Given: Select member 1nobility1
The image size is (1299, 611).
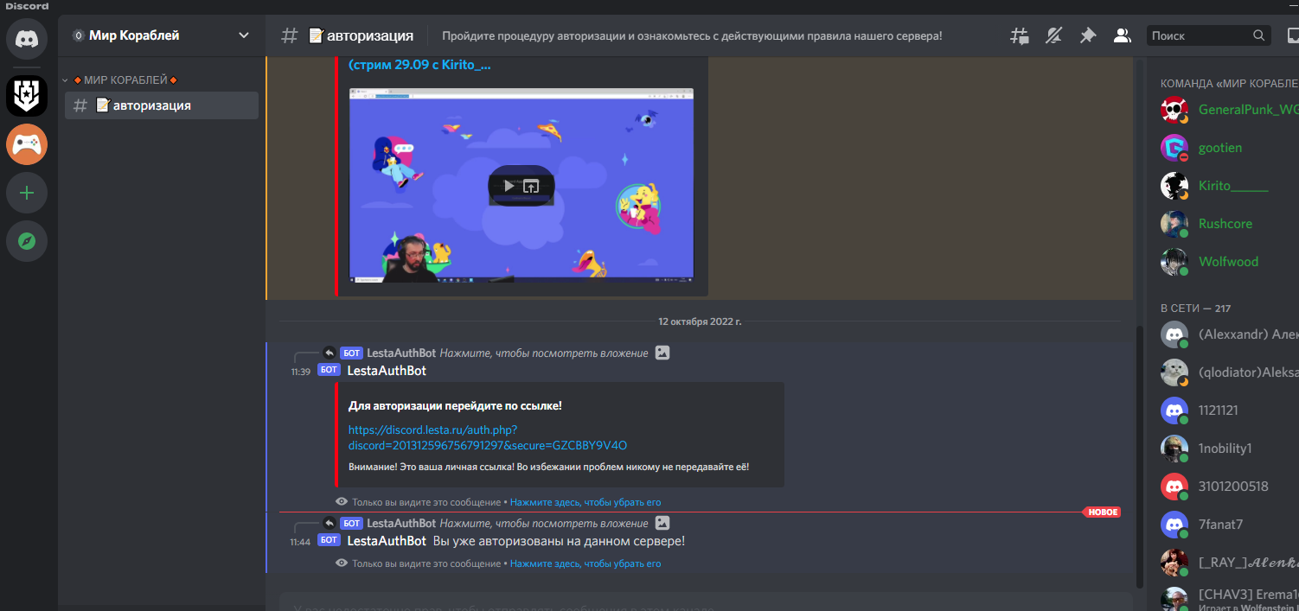Looking at the screenshot, I should [x=1226, y=449].
